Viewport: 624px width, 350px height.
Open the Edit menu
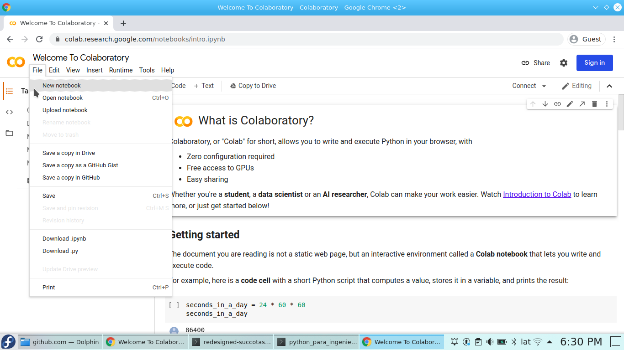tap(54, 70)
